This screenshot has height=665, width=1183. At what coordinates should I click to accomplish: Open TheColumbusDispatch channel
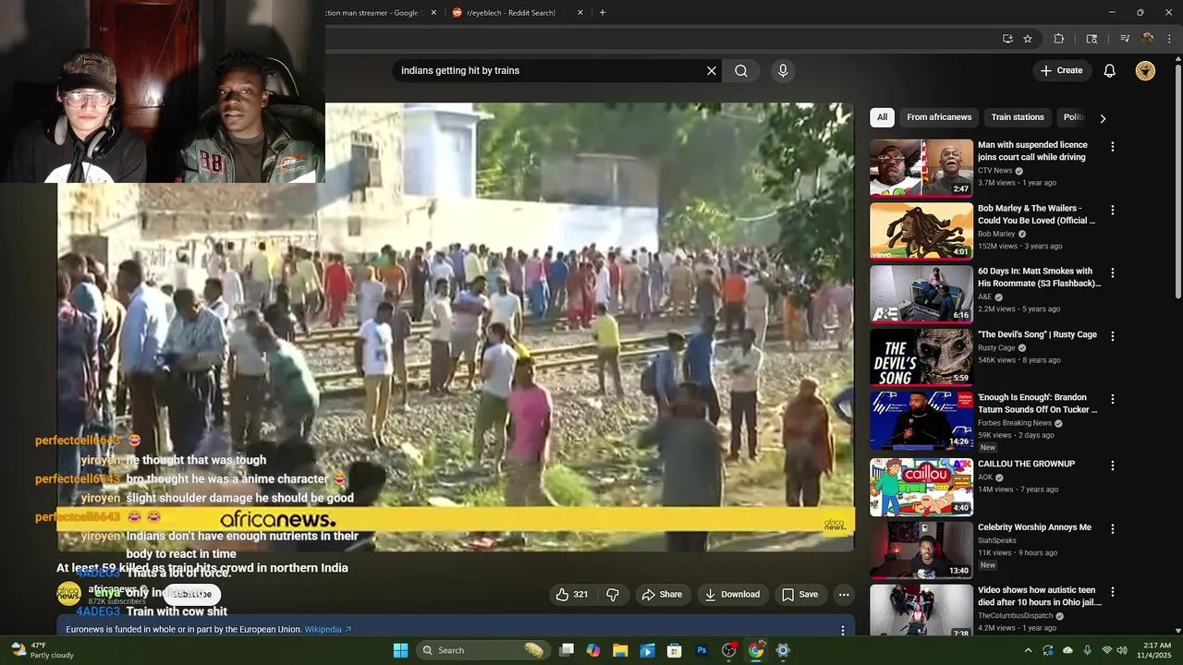[1018, 616]
